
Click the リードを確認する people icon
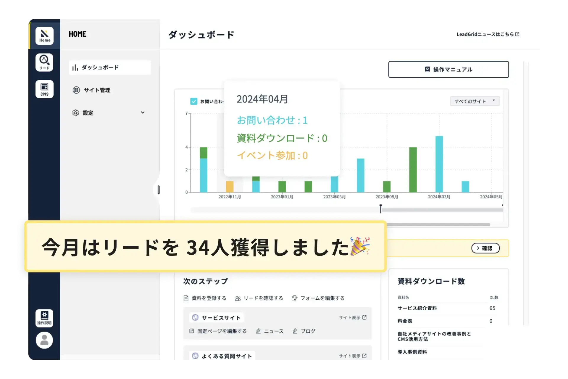pyautogui.click(x=238, y=298)
